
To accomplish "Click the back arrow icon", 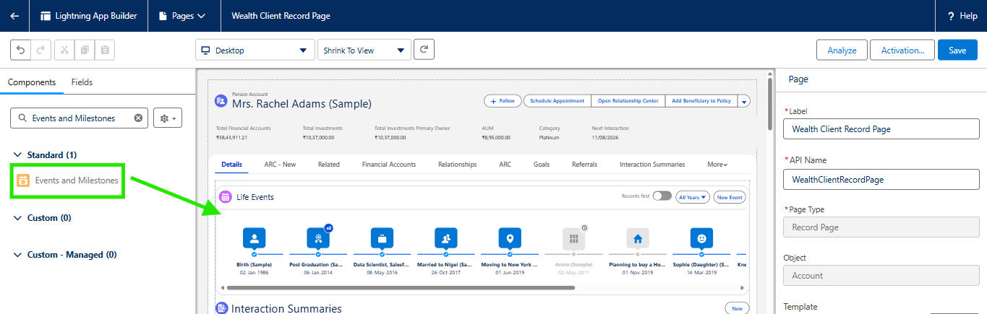I will tap(15, 16).
